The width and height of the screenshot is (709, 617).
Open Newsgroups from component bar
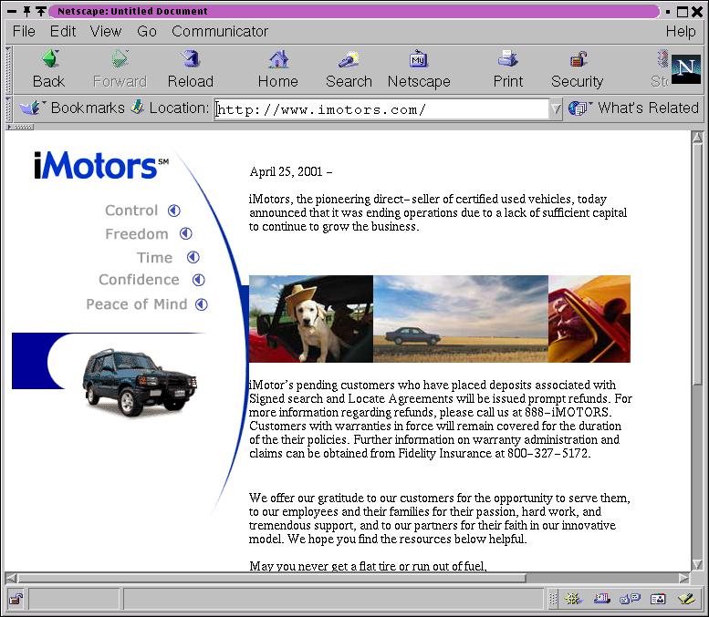click(x=630, y=599)
